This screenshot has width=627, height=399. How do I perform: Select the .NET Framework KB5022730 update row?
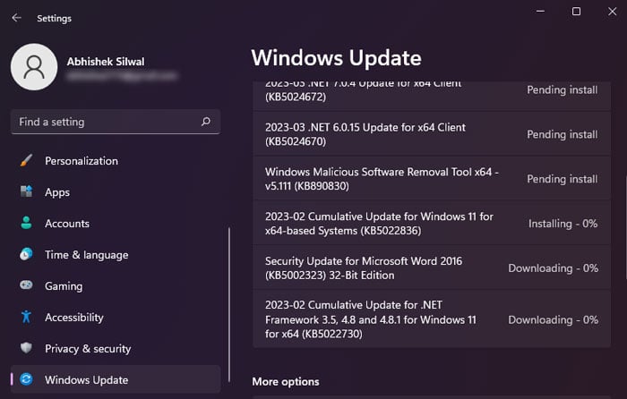pos(432,319)
